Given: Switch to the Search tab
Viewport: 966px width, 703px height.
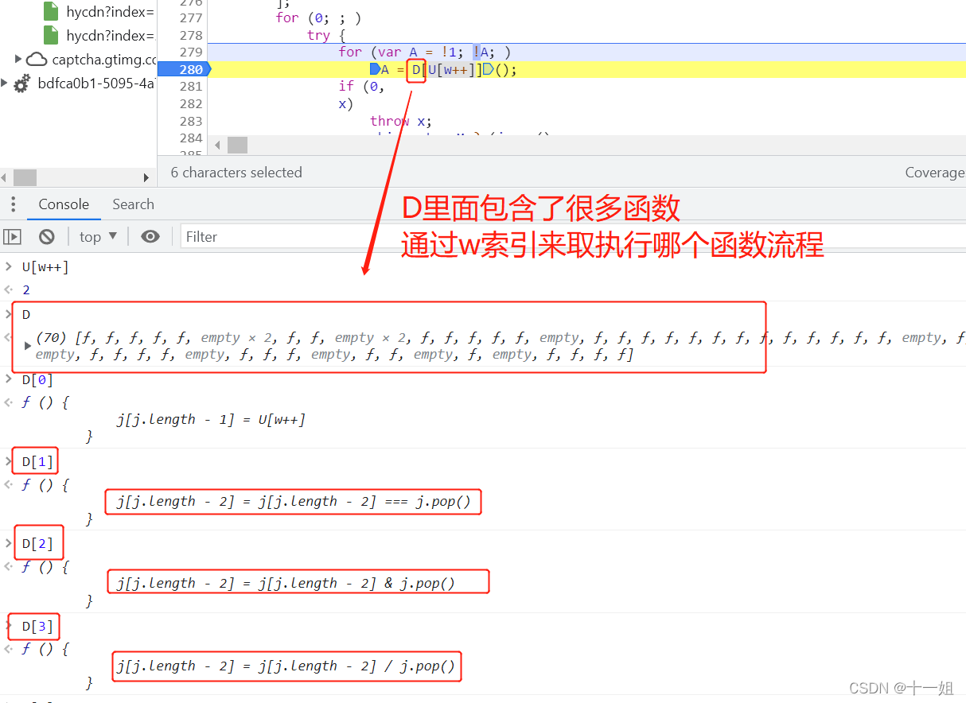Looking at the screenshot, I should [133, 204].
